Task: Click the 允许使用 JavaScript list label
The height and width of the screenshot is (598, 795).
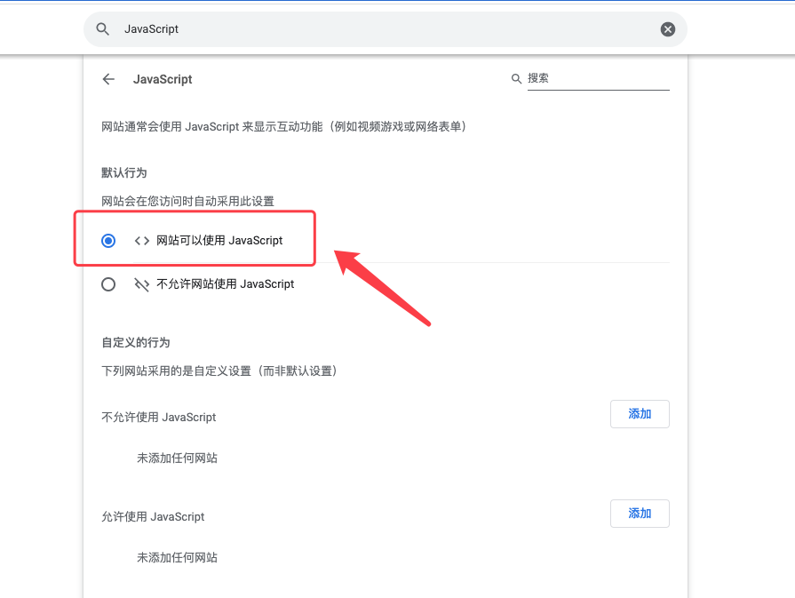Action: [x=153, y=516]
